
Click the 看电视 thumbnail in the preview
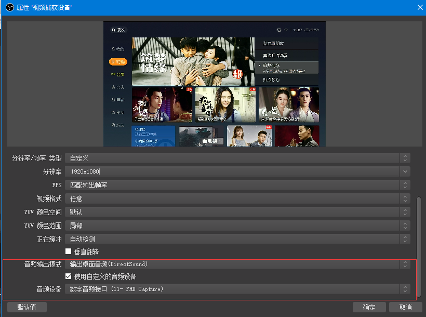coord(202,136)
